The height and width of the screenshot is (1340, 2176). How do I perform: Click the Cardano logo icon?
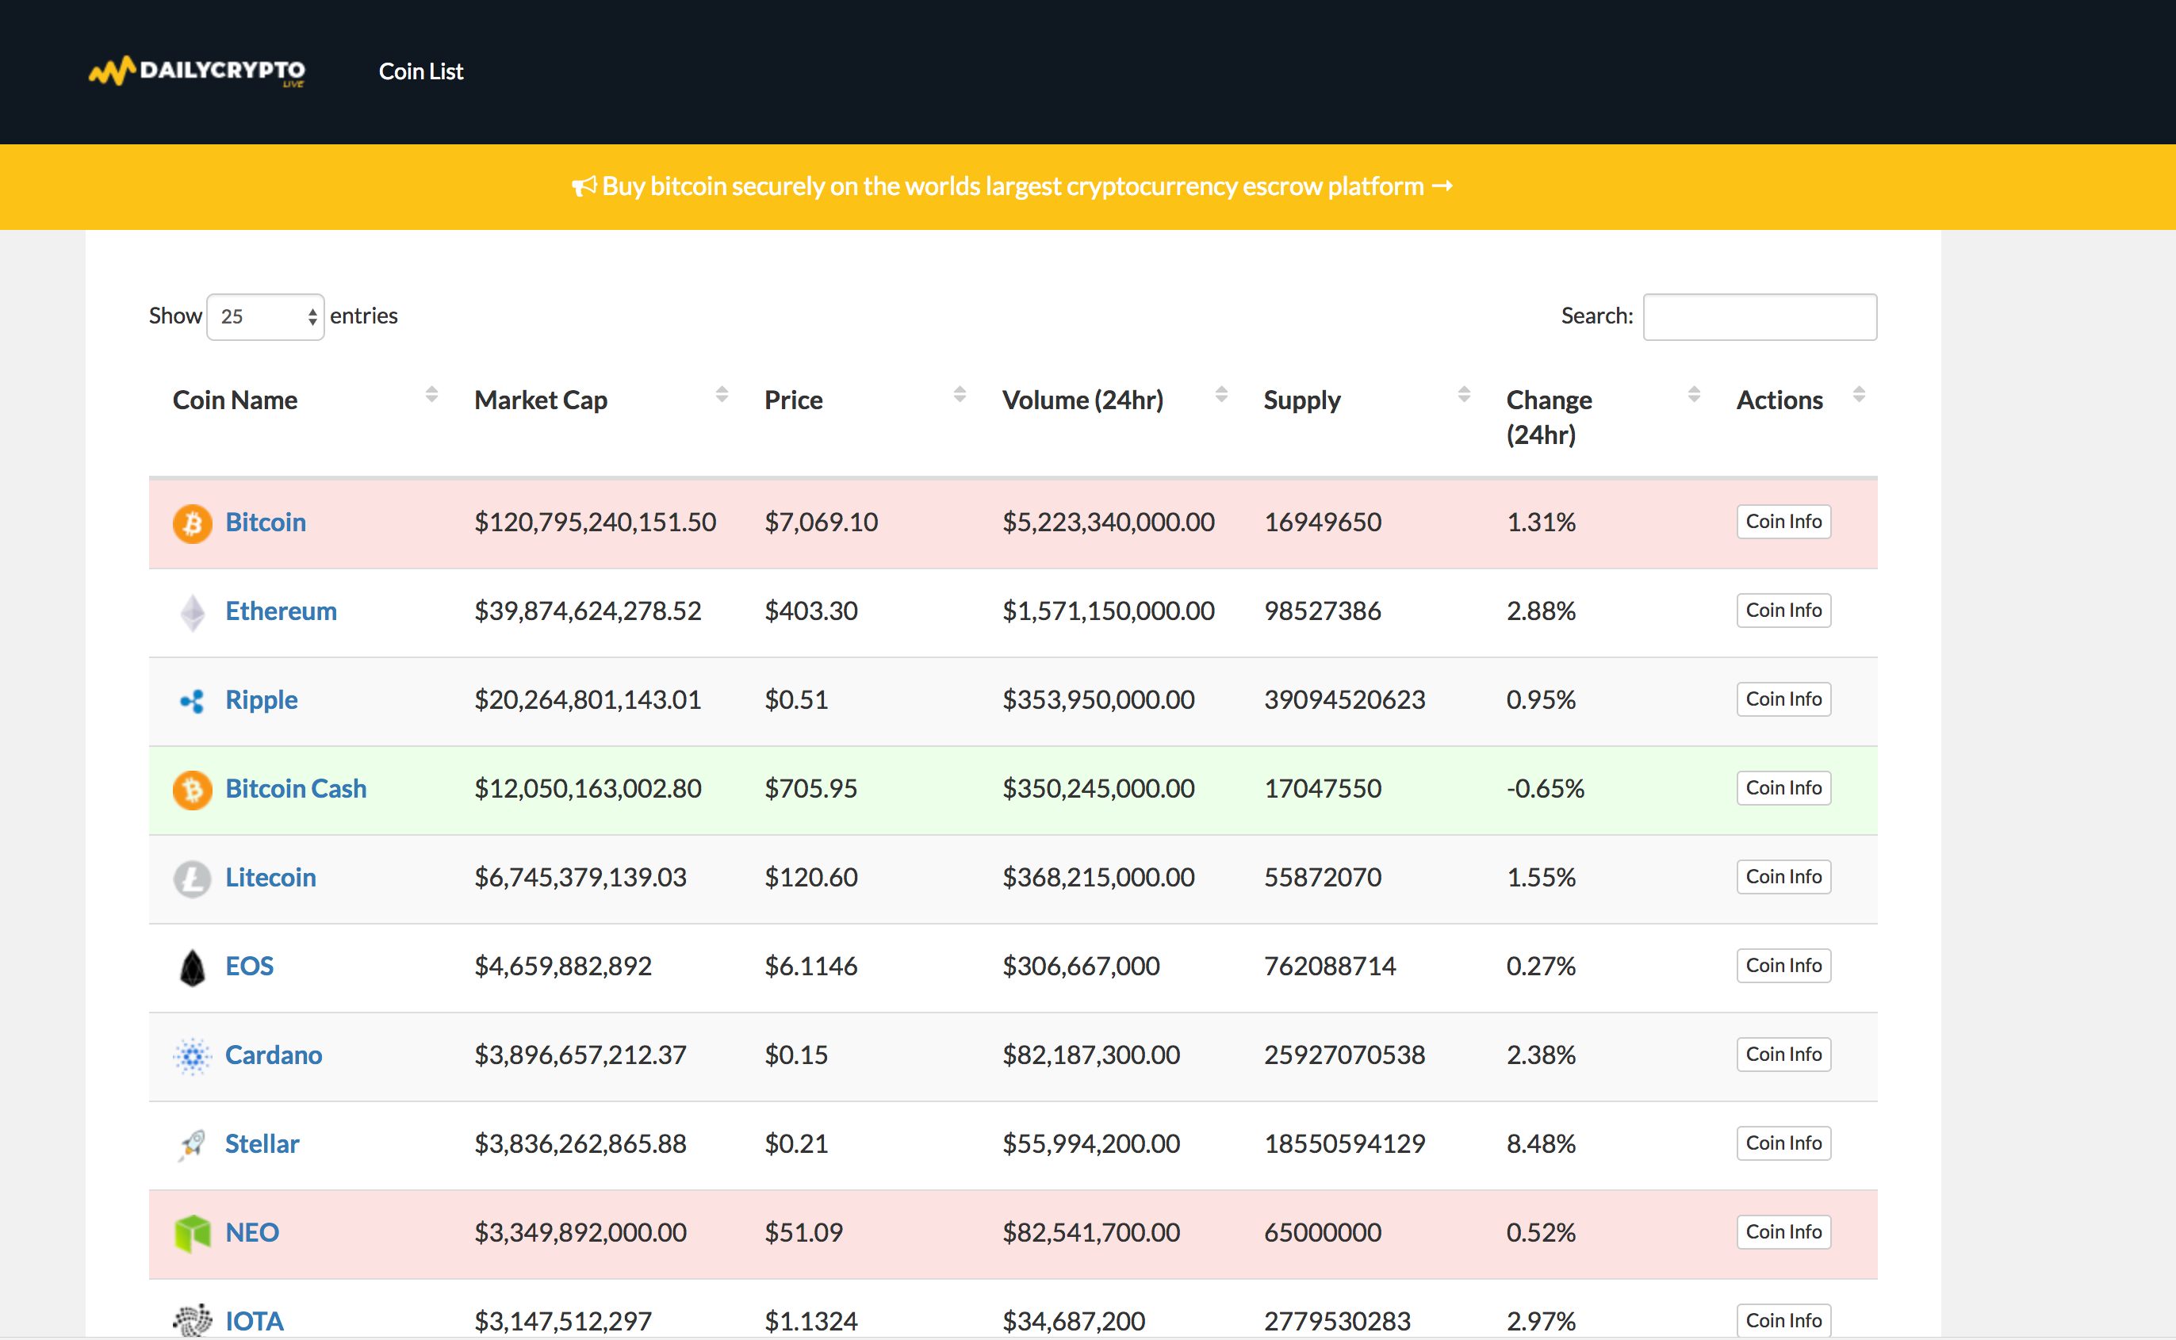tap(193, 1055)
